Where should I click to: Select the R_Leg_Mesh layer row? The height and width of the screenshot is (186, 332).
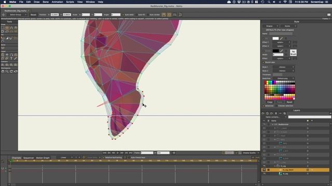click(x=296, y=170)
